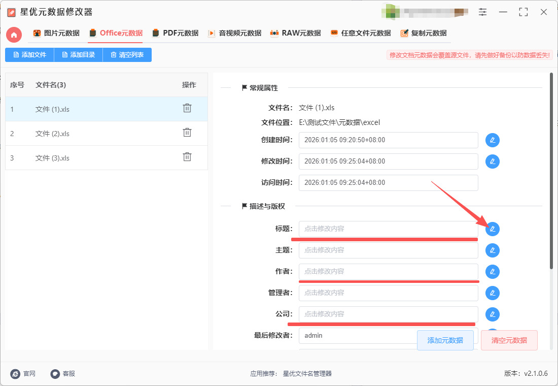
Task: Select file row 文件 (3).xls
Action: point(107,158)
